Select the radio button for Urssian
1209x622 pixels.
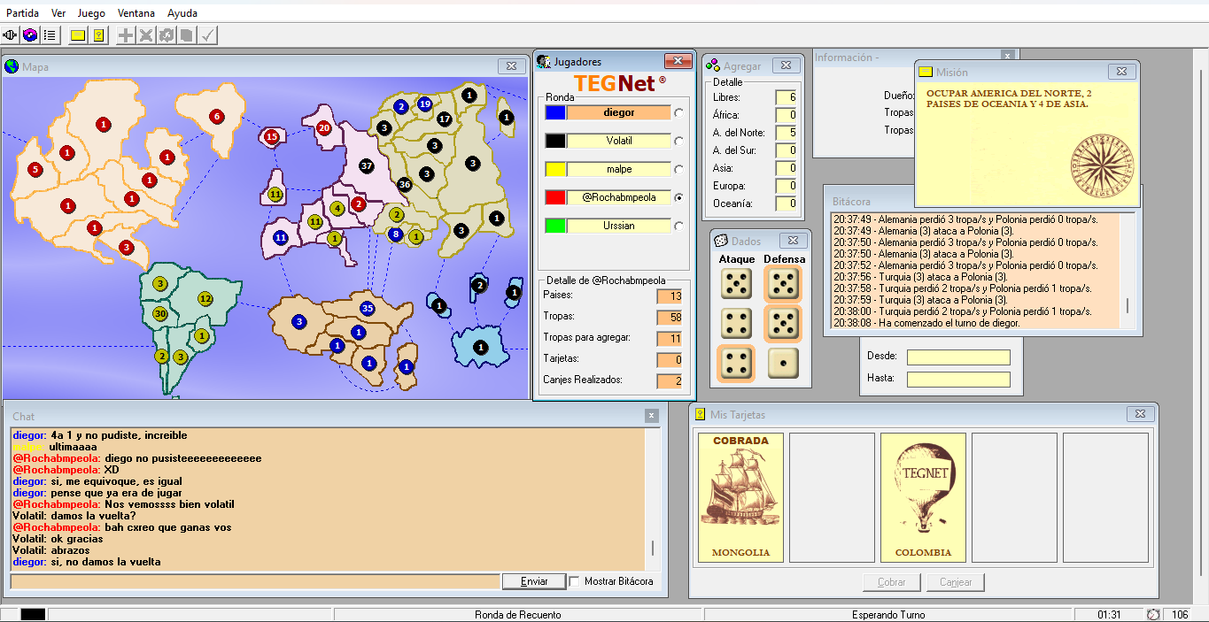click(678, 227)
